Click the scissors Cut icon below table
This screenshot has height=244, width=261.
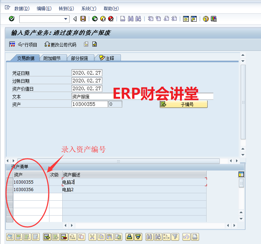(x=92, y=237)
